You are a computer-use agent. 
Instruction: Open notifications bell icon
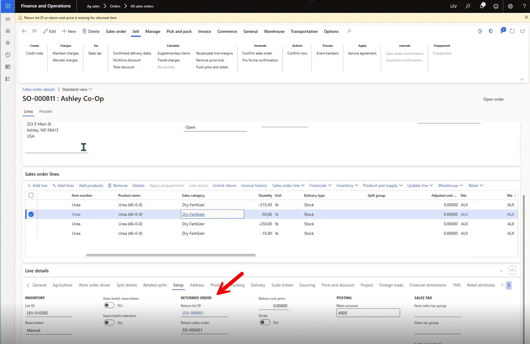(482, 6)
